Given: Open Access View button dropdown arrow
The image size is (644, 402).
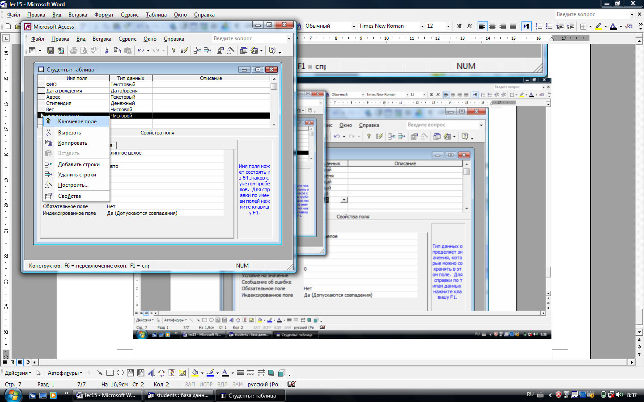Looking at the screenshot, I should pos(40,50).
